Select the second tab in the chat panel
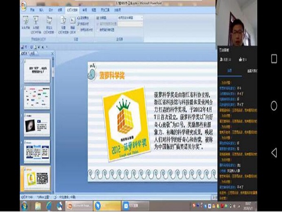Screen dimensions: 282x212 [x=252, y=71]
